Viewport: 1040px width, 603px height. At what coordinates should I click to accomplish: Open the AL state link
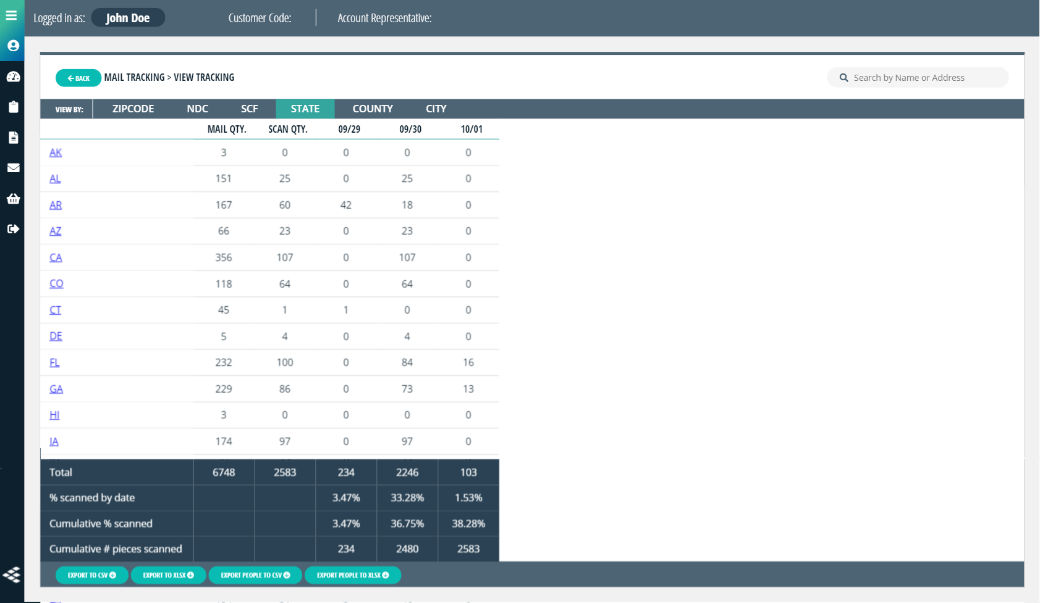(x=55, y=178)
